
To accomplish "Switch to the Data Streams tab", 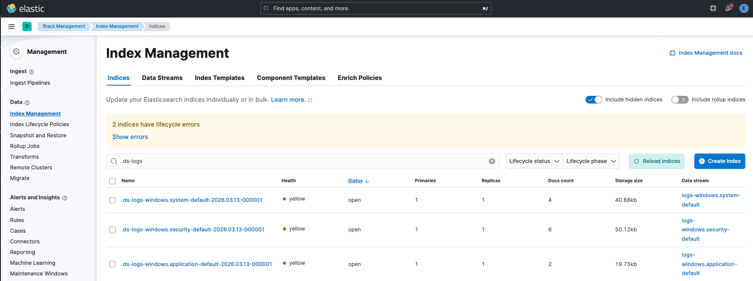I will click(162, 78).
